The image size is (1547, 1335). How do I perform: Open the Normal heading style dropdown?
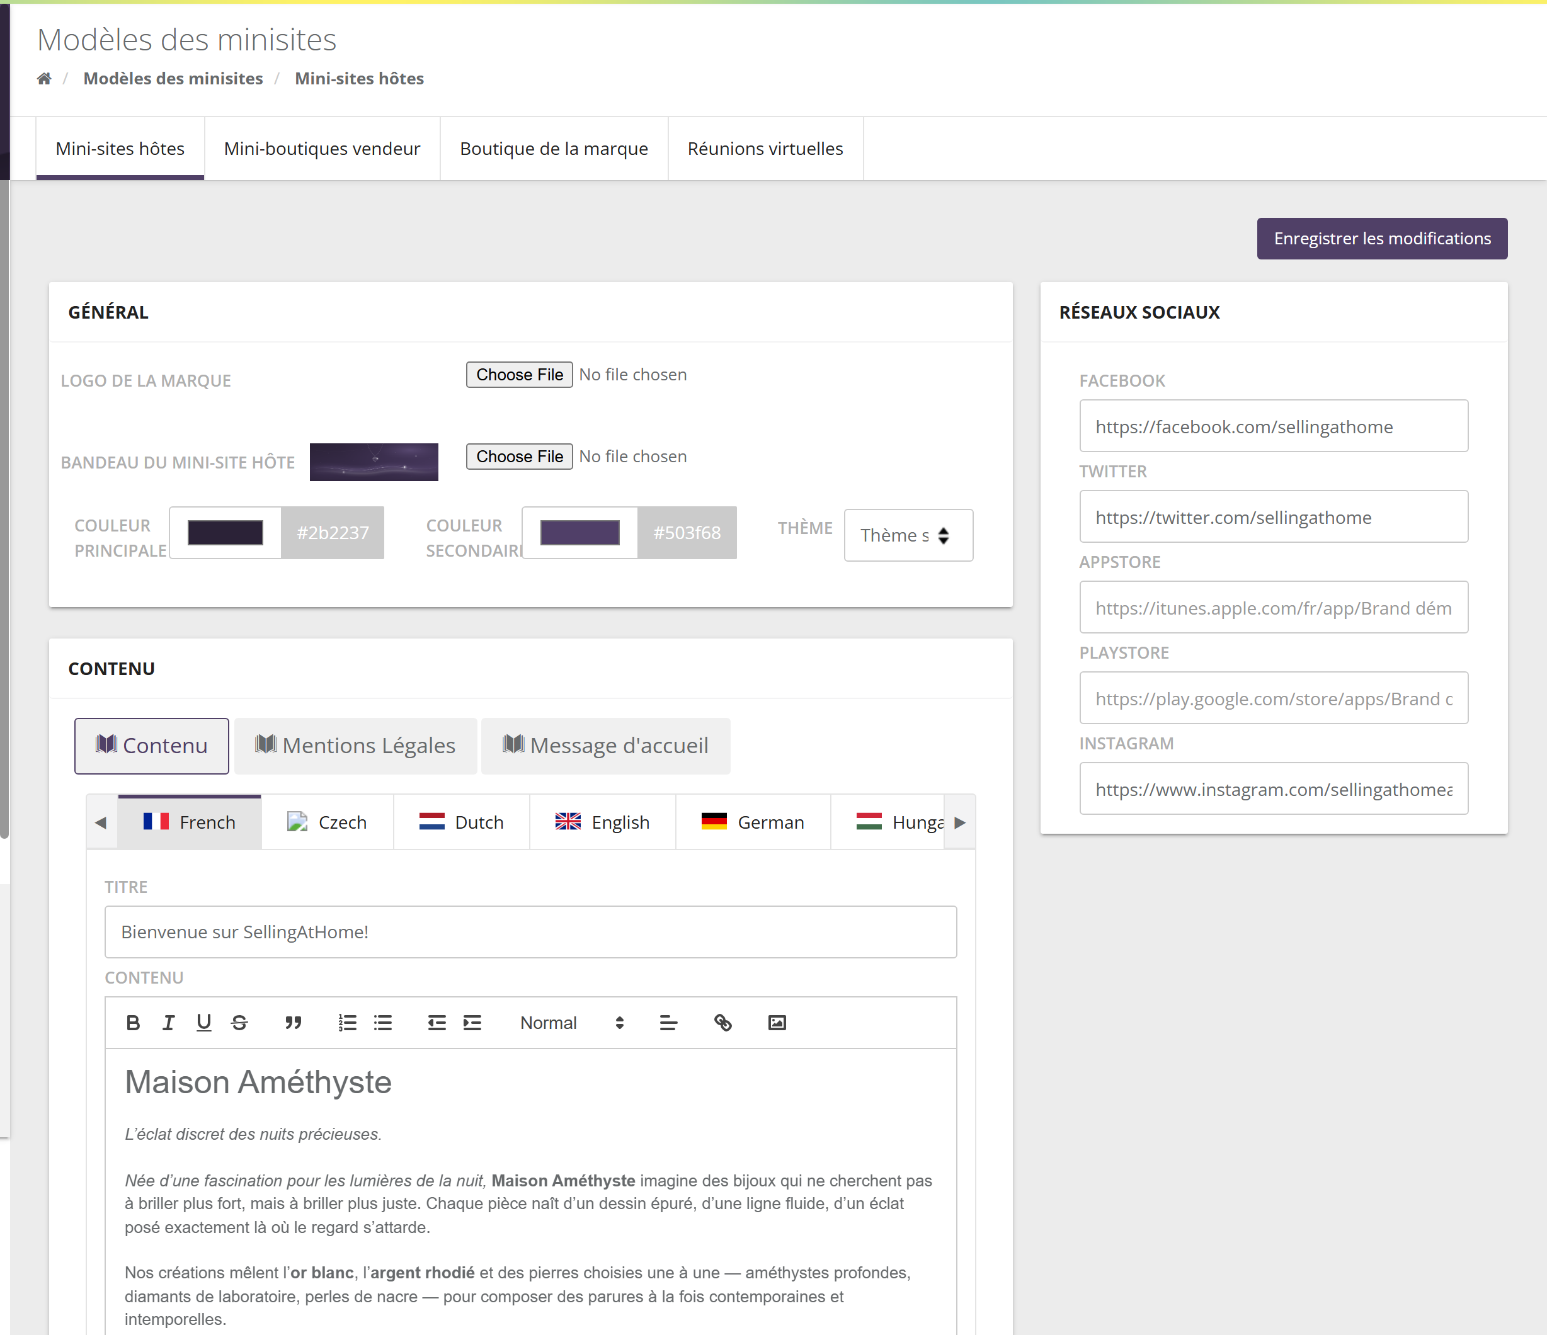pyautogui.click(x=572, y=1022)
